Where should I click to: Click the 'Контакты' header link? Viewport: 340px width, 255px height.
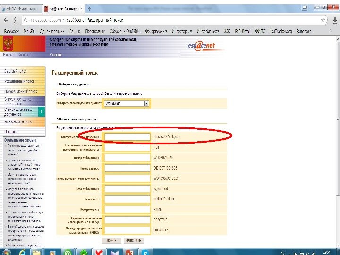[x=25, y=55]
